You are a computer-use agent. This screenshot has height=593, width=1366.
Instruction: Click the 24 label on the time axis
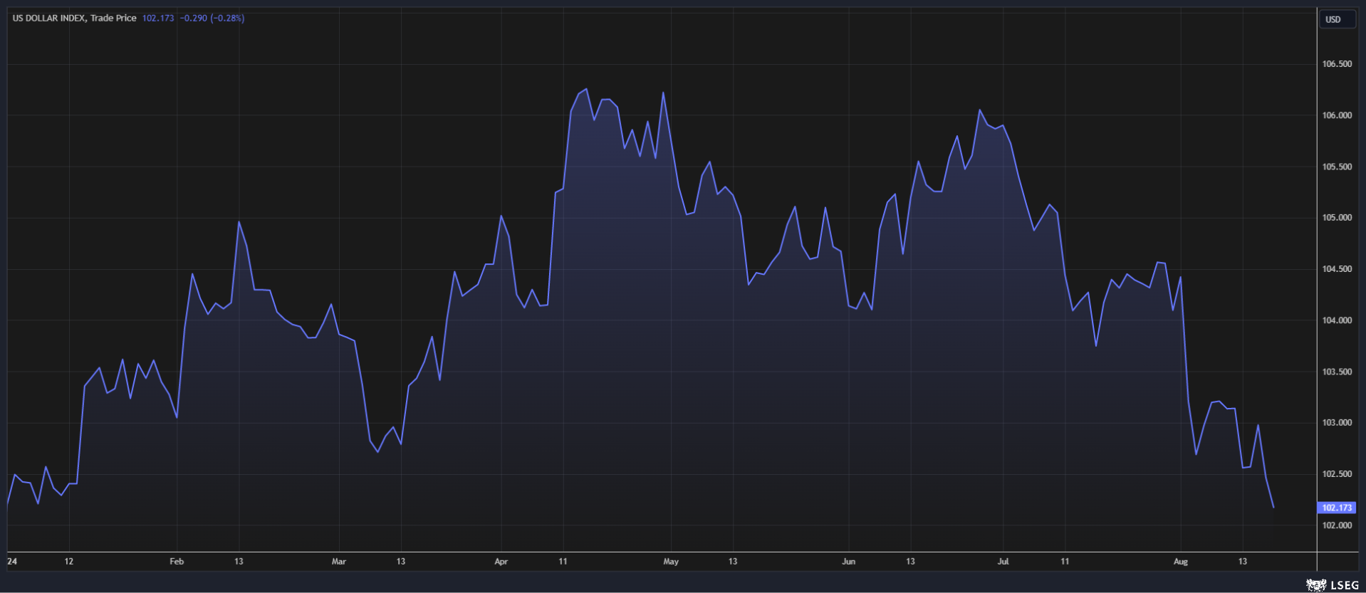pyautogui.click(x=12, y=562)
